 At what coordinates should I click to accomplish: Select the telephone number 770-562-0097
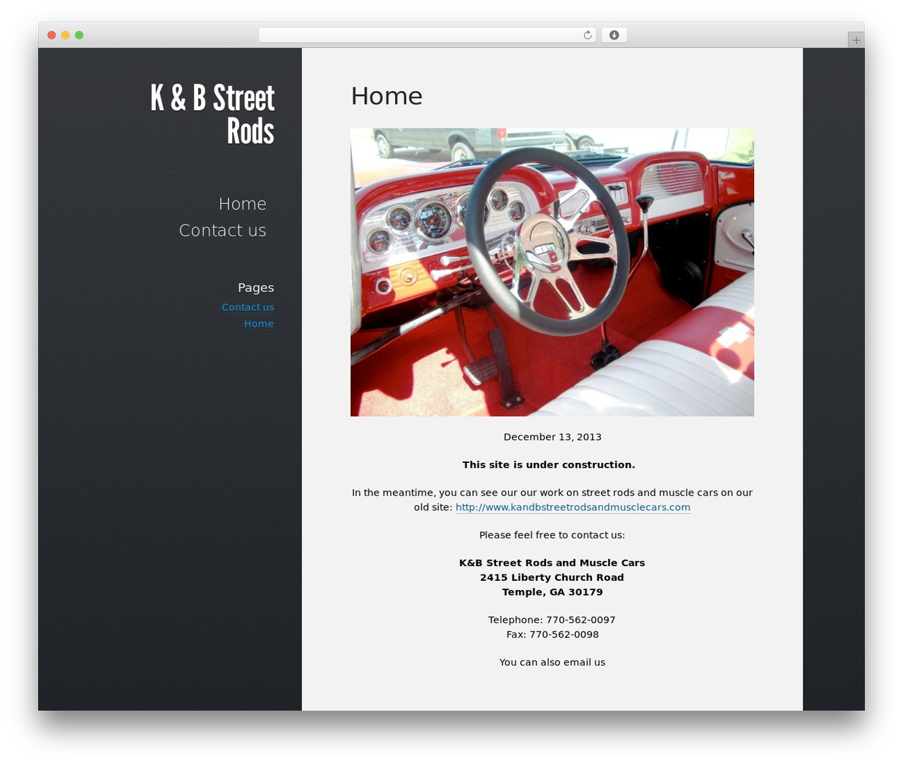pyautogui.click(x=581, y=620)
